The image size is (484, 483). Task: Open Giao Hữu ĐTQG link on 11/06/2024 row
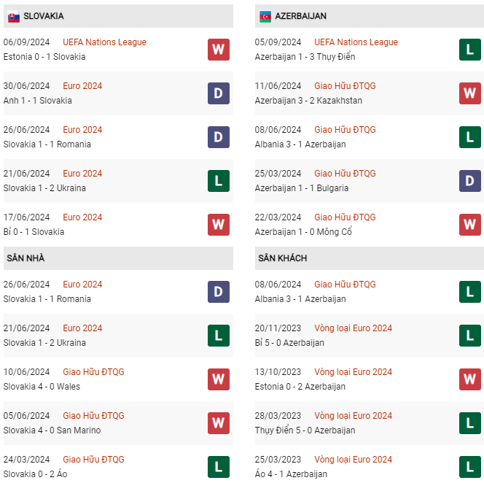pyautogui.click(x=345, y=86)
